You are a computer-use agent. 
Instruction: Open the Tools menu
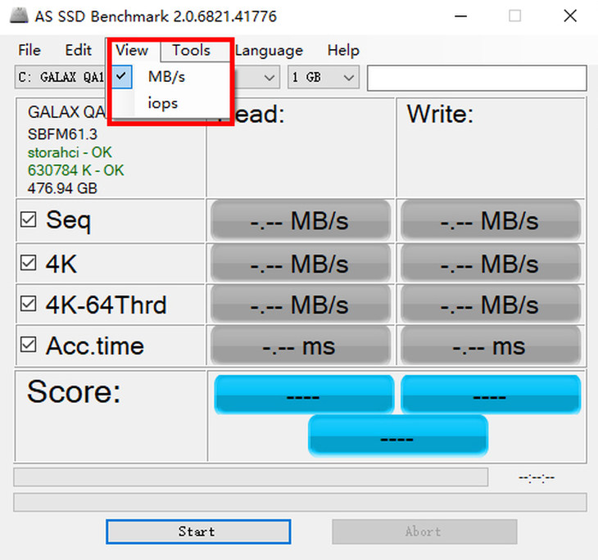click(191, 50)
